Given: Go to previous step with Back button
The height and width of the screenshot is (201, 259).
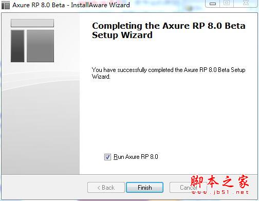Looking at the screenshot, I should coord(106,188).
